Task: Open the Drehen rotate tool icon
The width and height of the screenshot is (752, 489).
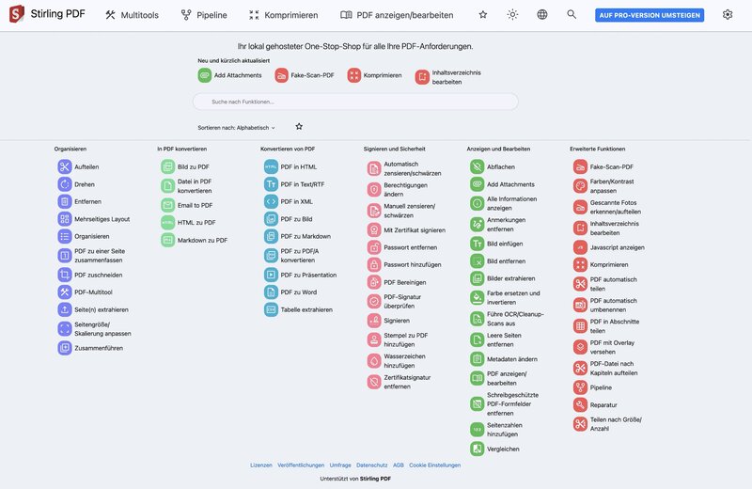Action: pos(64,184)
